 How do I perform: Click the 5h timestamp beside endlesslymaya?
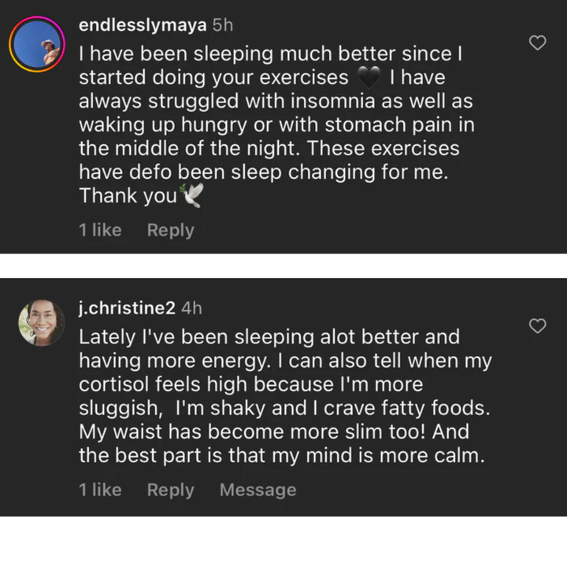pos(223,25)
